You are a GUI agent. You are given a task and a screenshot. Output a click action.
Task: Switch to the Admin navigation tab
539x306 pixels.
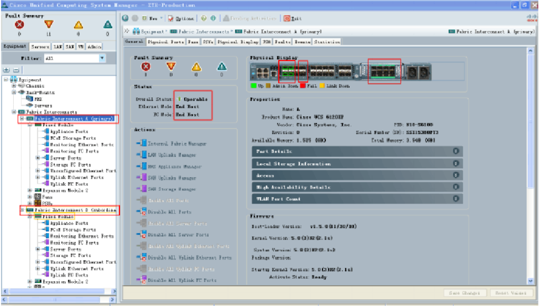[94, 46]
